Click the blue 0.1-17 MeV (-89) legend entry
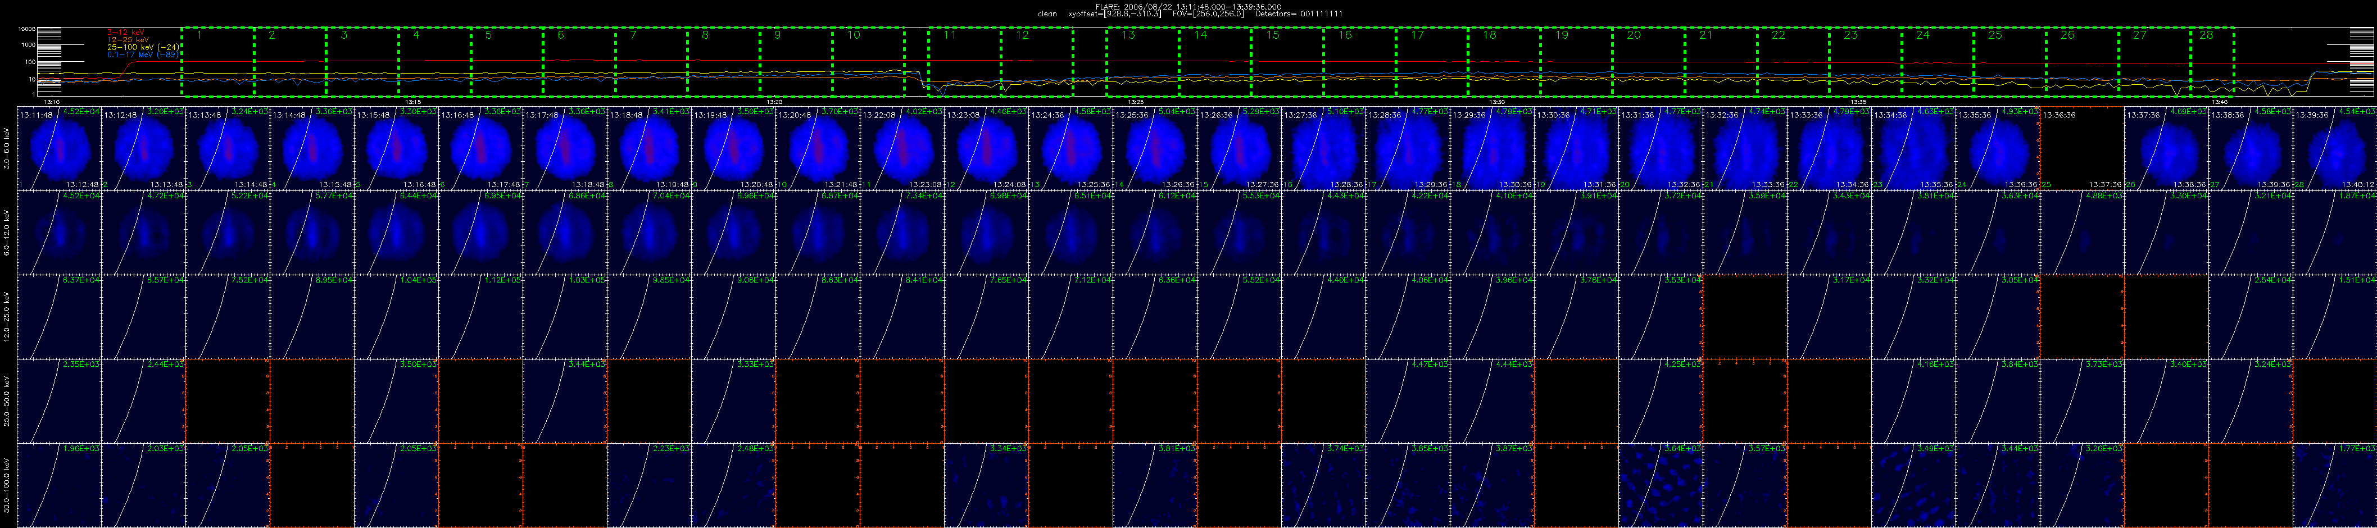 pos(142,54)
